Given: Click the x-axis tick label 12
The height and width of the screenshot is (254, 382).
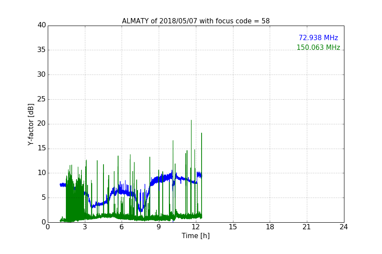Looking at the screenshot, I should 196,227.
